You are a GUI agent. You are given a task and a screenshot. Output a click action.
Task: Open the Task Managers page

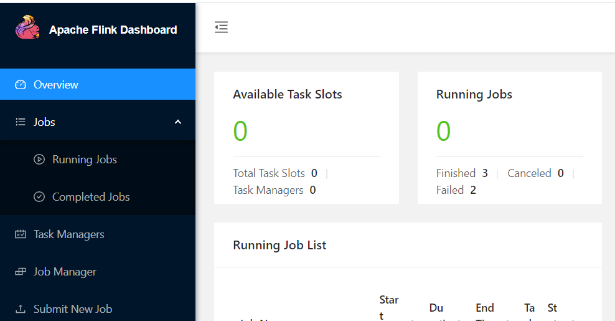[x=98, y=234]
